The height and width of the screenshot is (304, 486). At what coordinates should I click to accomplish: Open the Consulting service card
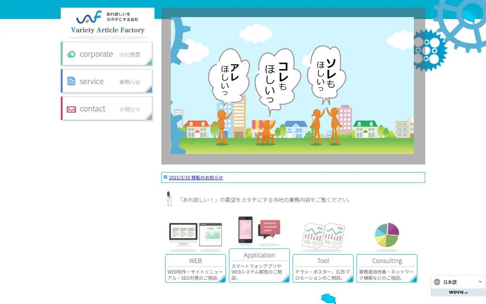[x=387, y=268]
